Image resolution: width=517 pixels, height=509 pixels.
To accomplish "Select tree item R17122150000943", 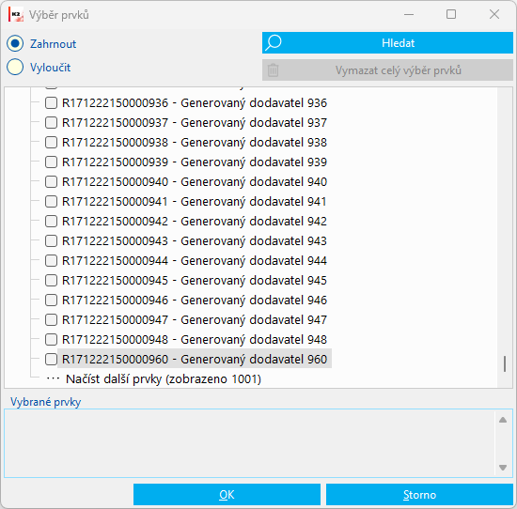I will pos(195,240).
